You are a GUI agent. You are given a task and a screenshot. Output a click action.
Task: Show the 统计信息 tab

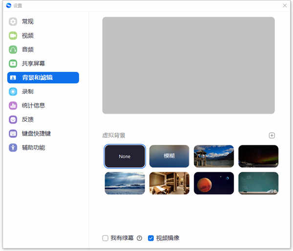[43, 106]
